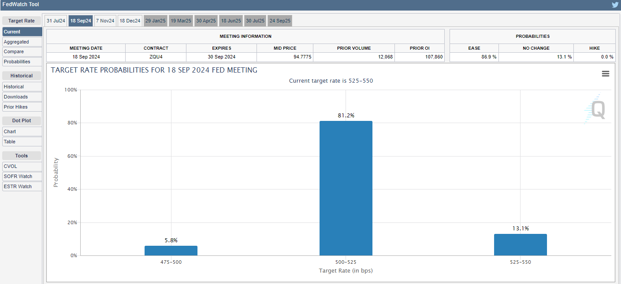Click the EXPIRES column header
This screenshot has height=284, width=621.
point(222,48)
